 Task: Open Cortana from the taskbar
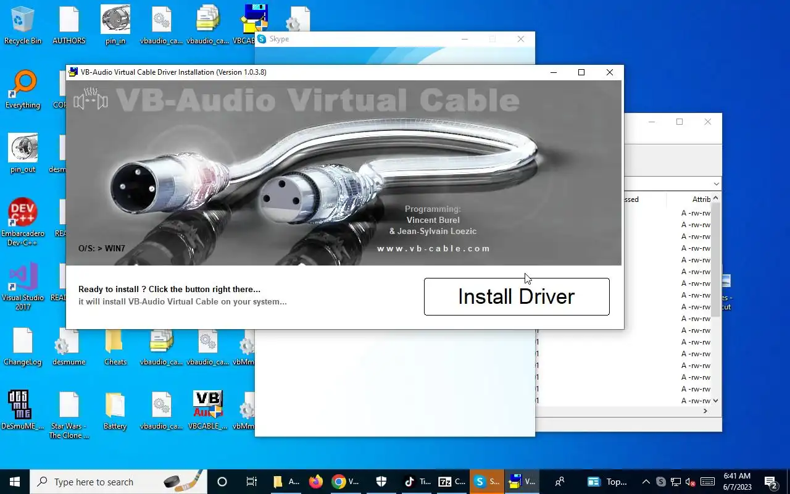[222, 482]
